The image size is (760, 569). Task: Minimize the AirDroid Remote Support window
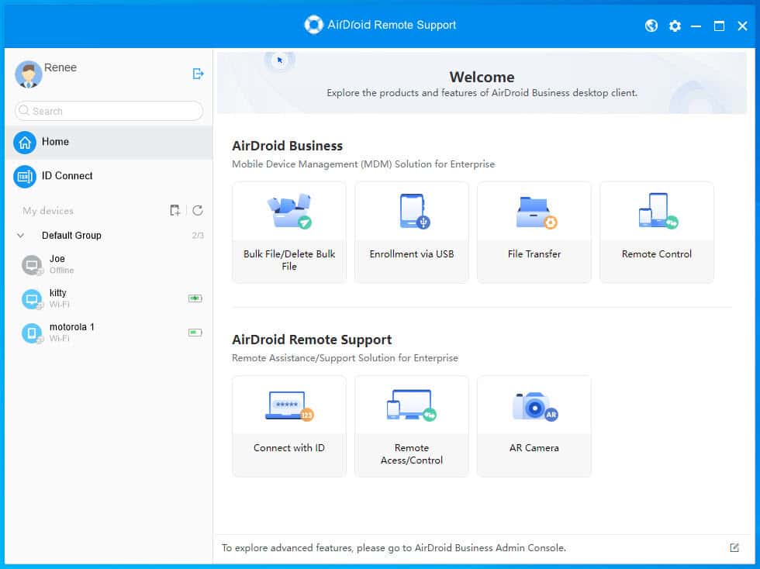696,26
